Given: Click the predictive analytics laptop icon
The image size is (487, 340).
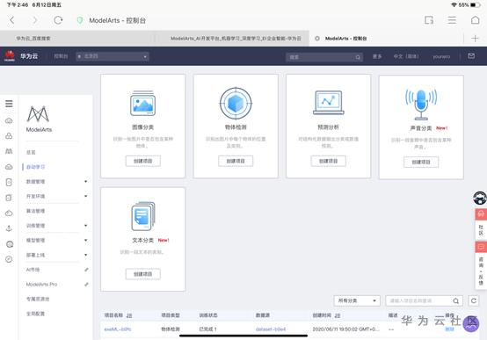Looking at the screenshot, I should tap(328, 103).
